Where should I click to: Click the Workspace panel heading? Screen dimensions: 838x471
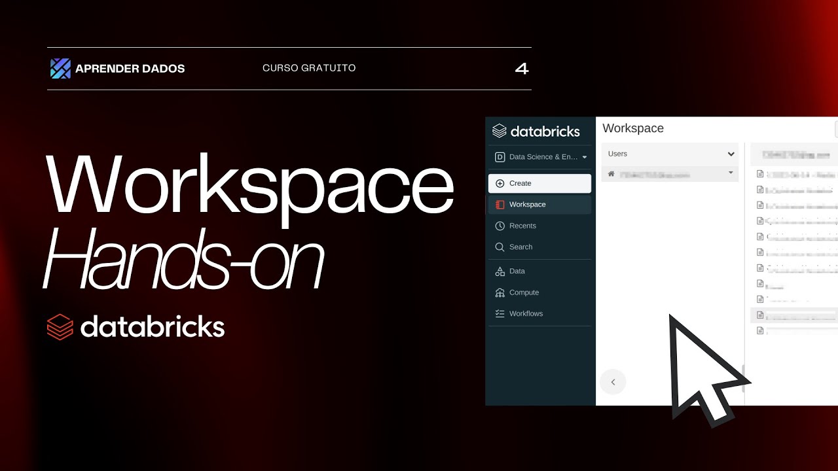click(x=633, y=128)
